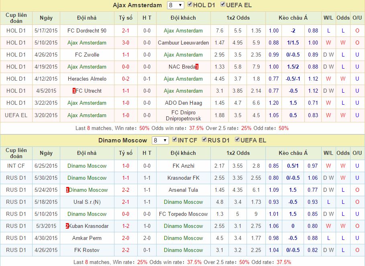
Task: Click the UEFA EL league cell dated 3/20/2015
Action: (x=16, y=115)
